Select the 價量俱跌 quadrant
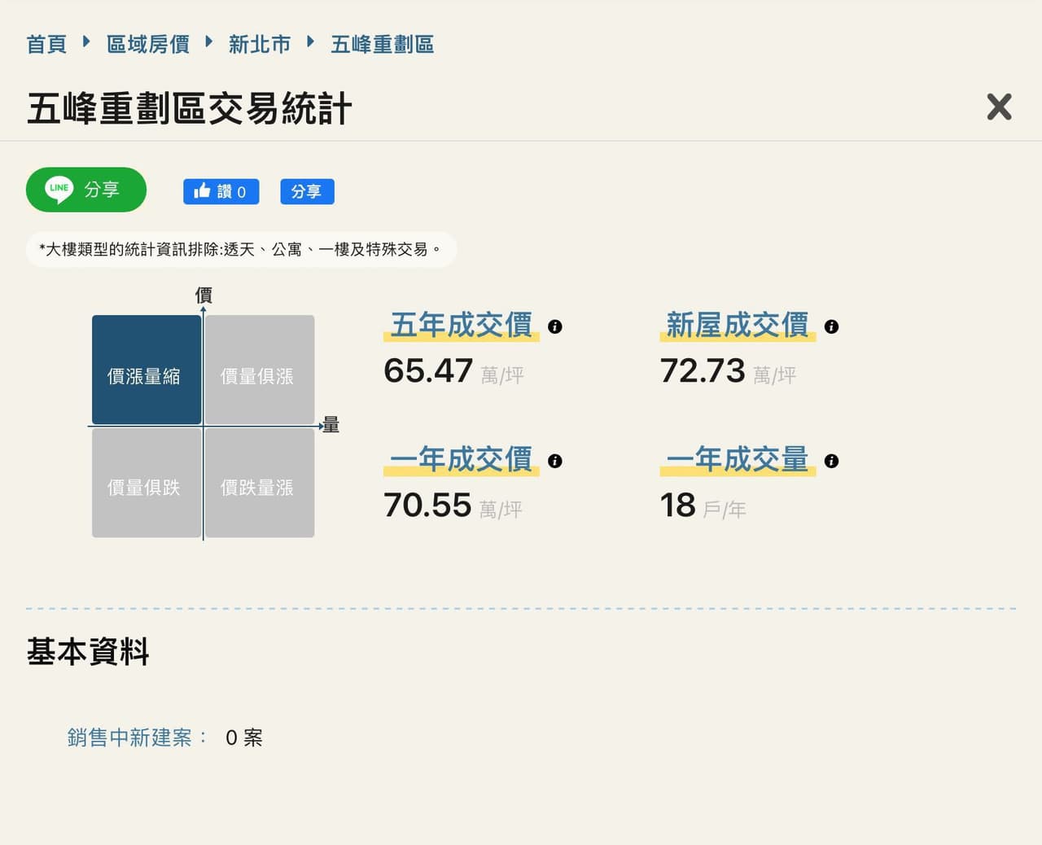Screen dimensions: 1042x845 coord(147,483)
